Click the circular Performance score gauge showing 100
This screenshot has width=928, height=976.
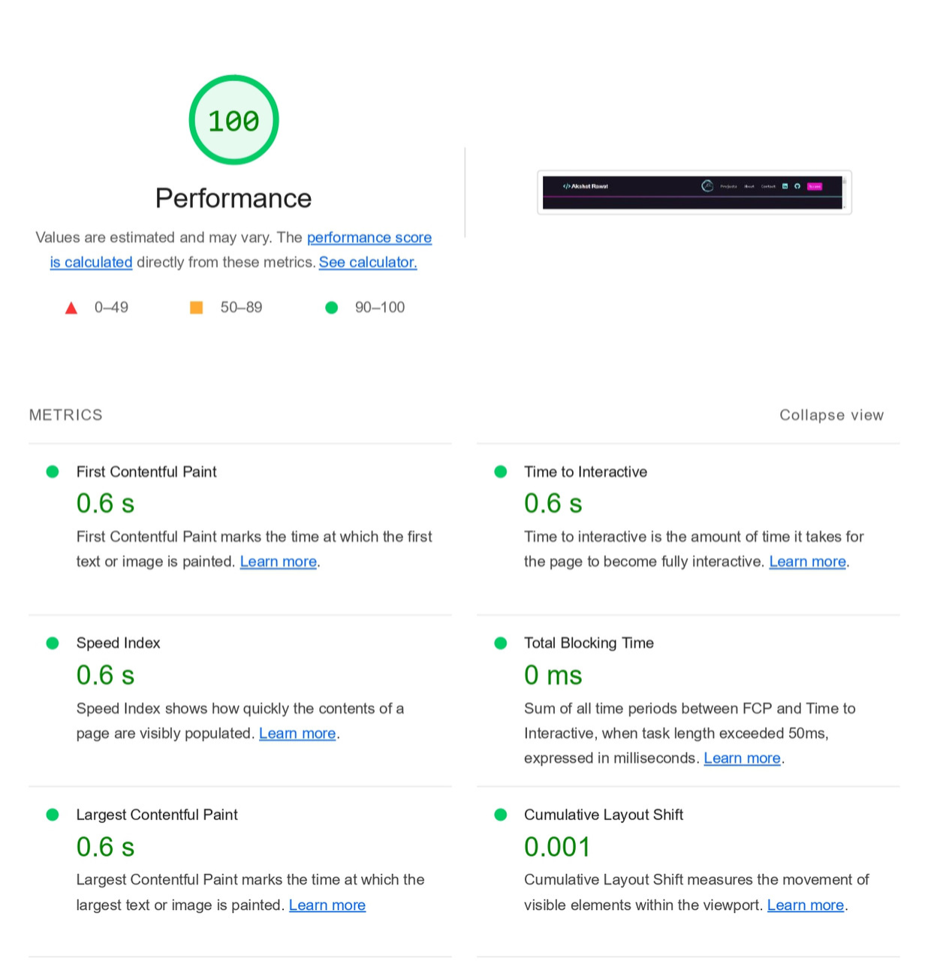point(234,119)
